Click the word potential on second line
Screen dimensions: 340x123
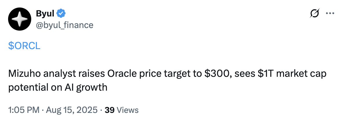point(27,87)
